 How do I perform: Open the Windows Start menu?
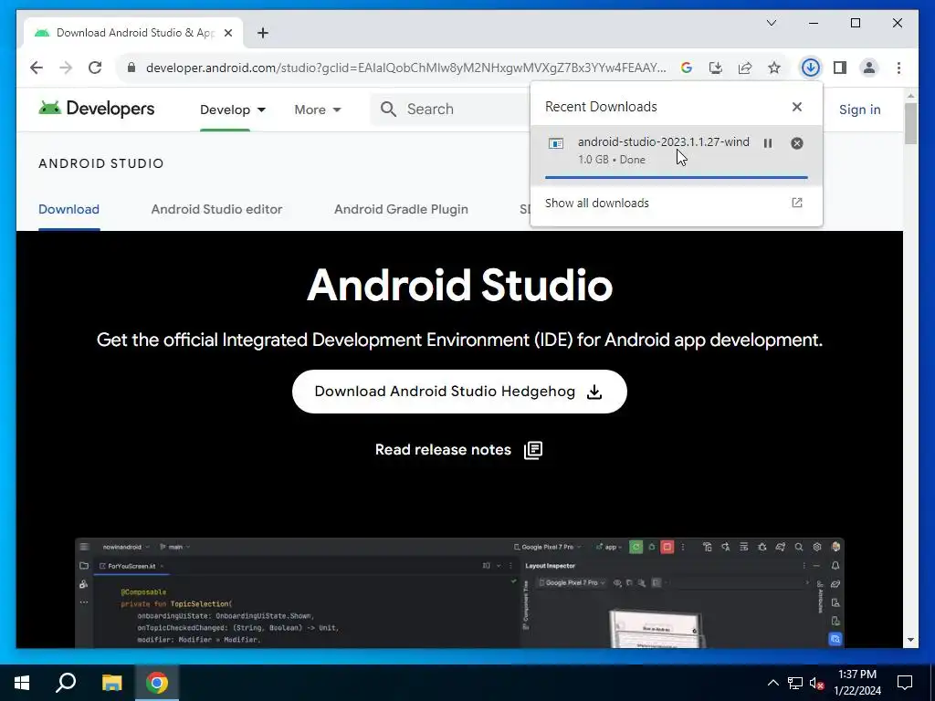pos(22,683)
